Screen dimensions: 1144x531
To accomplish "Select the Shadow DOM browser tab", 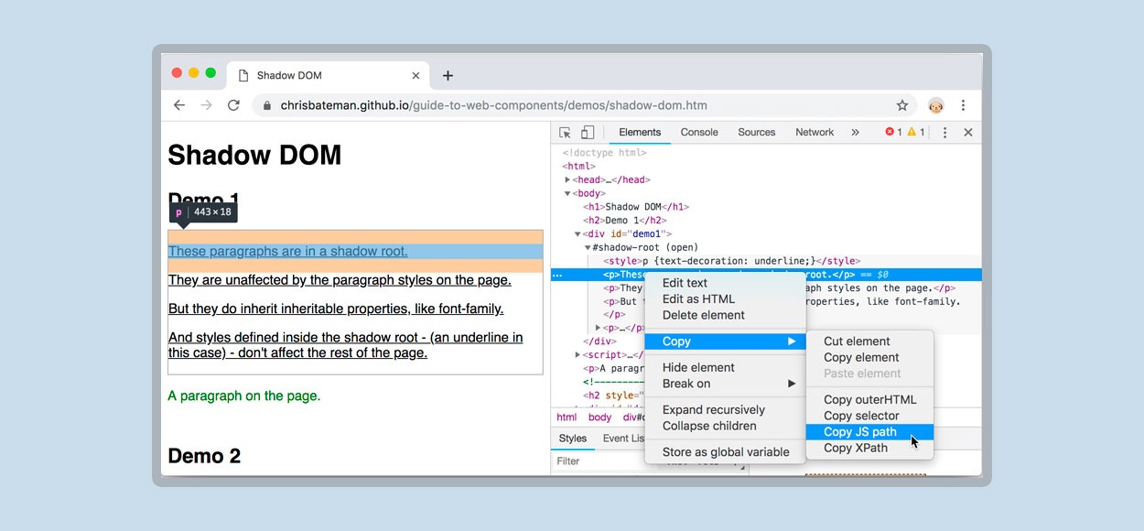I will pos(329,76).
